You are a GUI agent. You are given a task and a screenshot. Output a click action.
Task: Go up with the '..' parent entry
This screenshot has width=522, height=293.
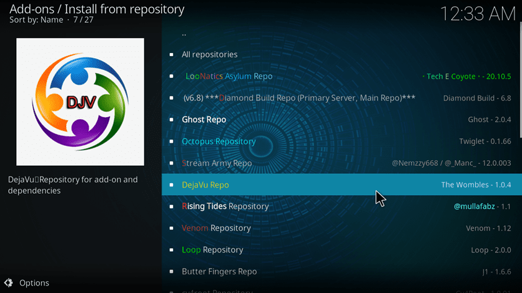pos(342,33)
